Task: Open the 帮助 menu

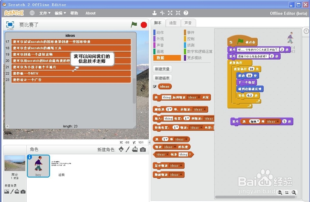Action: [74, 13]
